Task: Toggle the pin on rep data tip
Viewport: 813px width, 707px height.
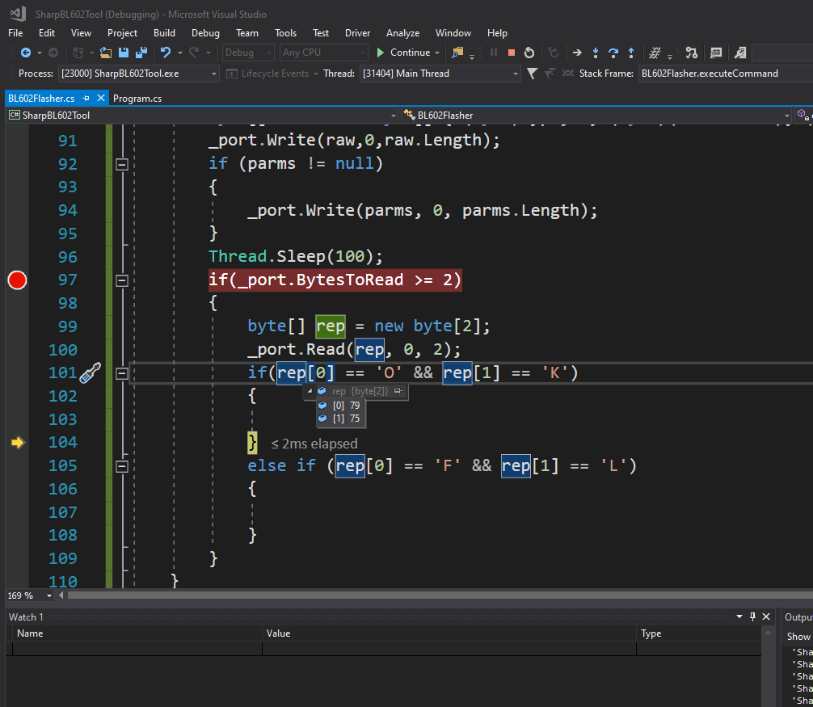Action: [x=398, y=391]
